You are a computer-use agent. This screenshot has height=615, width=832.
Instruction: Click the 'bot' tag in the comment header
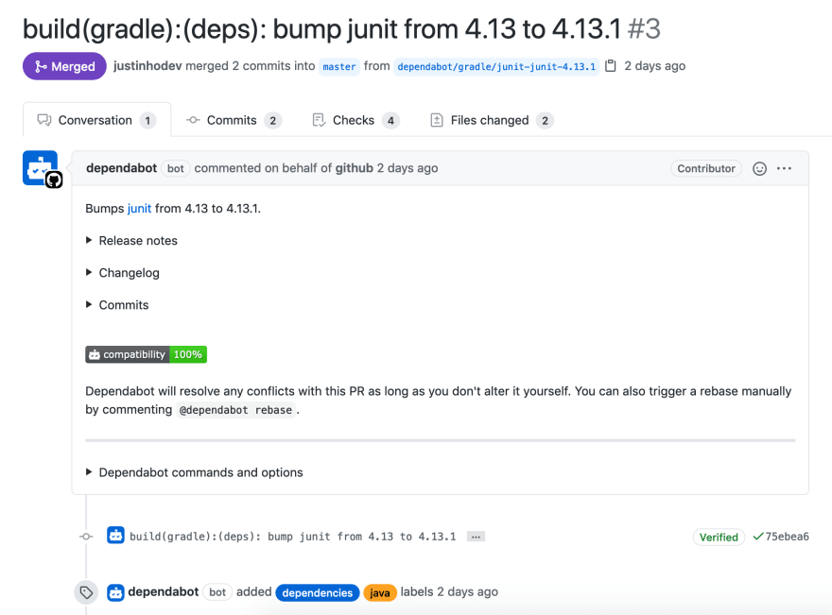pos(176,168)
